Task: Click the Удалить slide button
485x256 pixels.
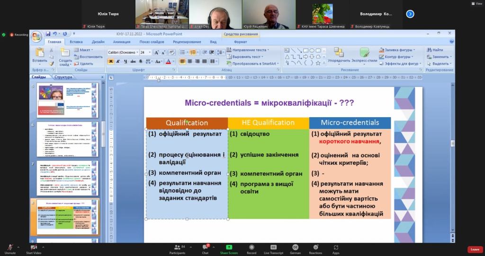Action: (83, 64)
